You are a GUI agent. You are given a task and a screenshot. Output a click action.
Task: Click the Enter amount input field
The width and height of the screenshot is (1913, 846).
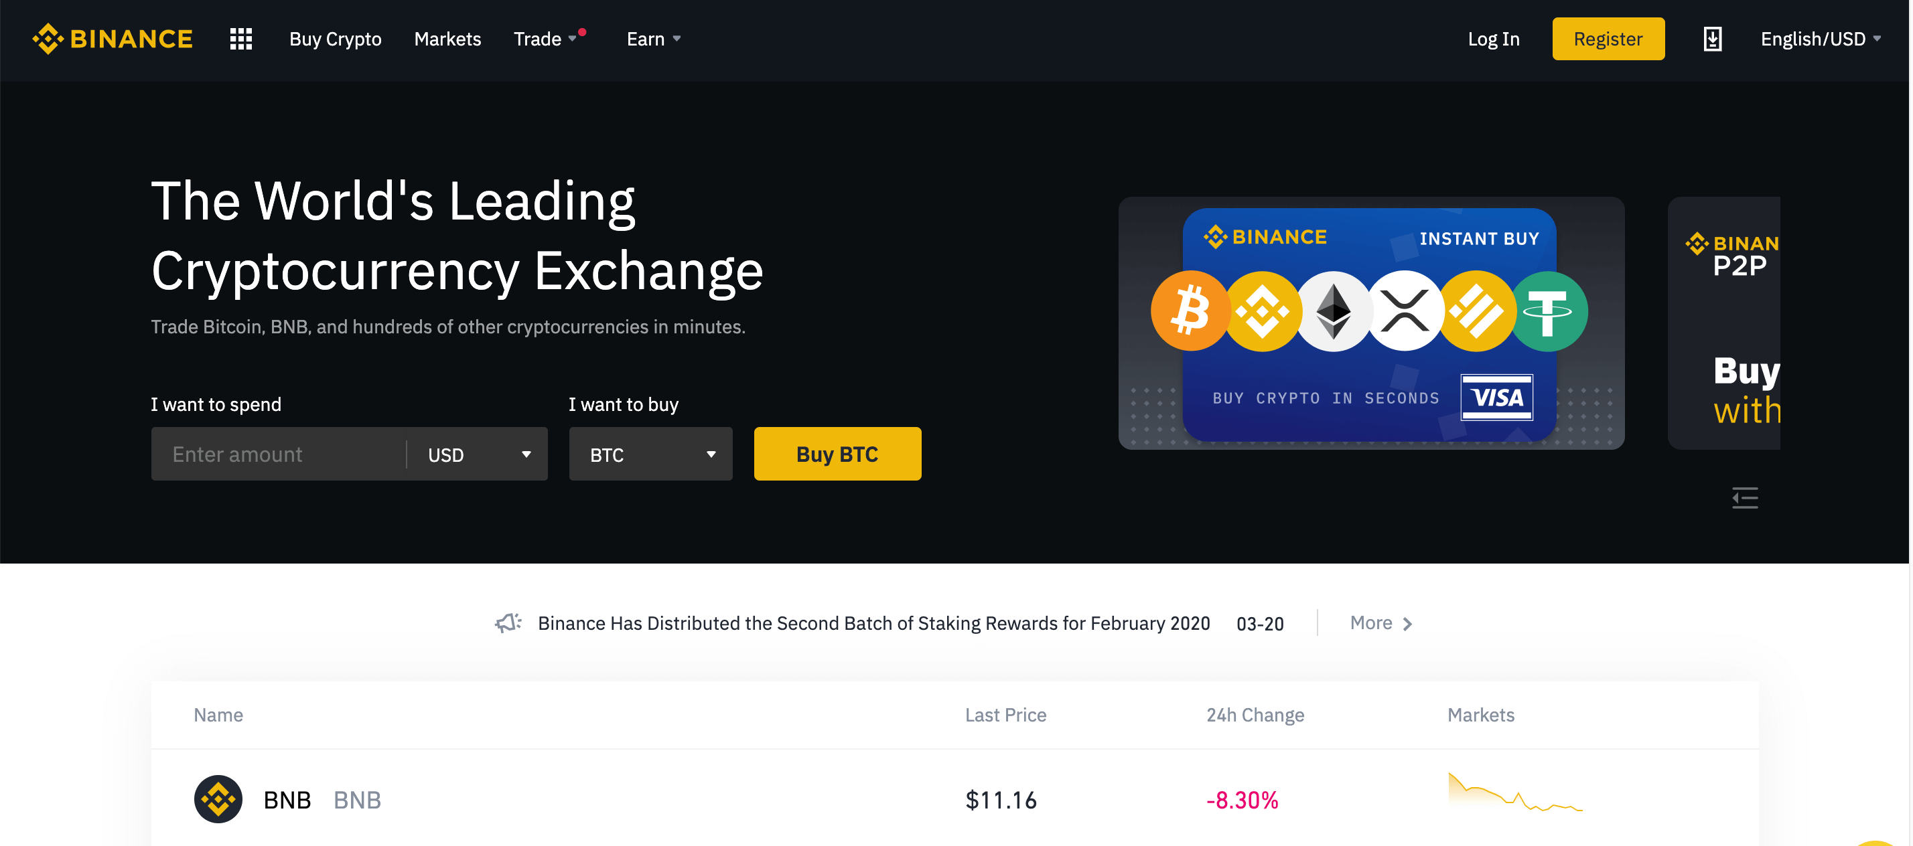[279, 454]
